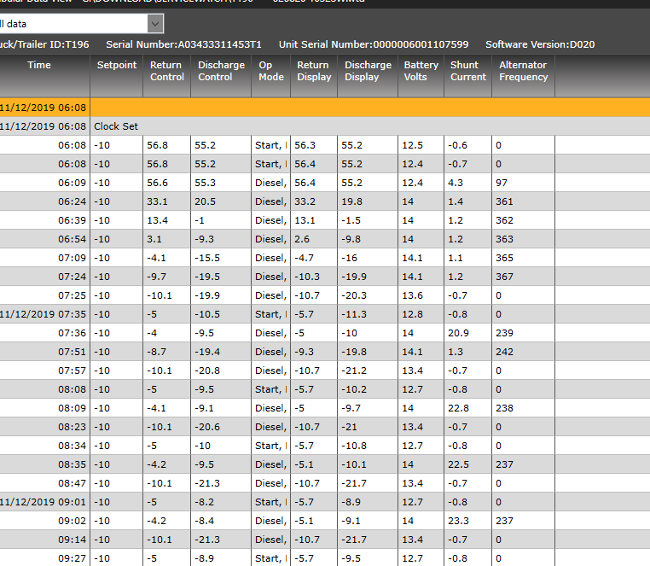Select the 11/12/2019 07:35 time cell
Viewport: 650px width, 566px height.
[44, 314]
